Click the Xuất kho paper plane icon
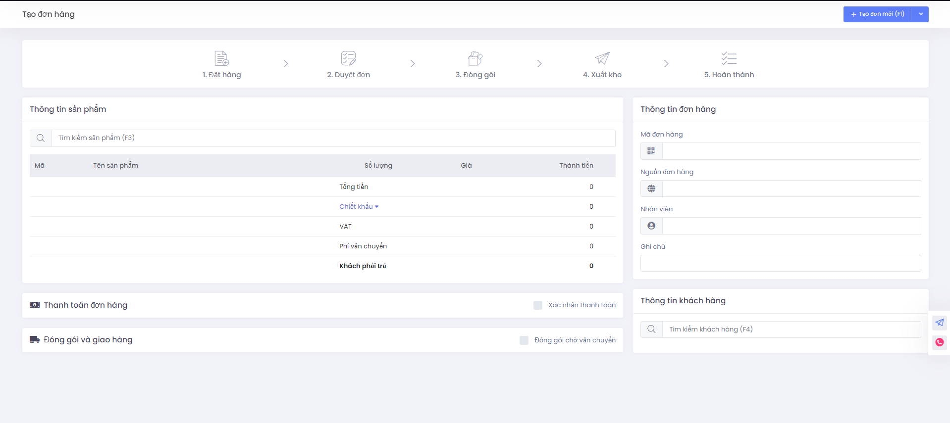Image resolution: width=950 pixels, height=423 pixels. 602,58
